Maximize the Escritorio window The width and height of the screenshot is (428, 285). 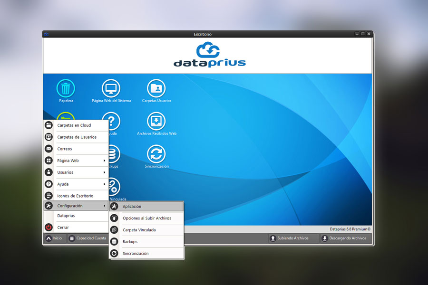click(x=363, y=34)
